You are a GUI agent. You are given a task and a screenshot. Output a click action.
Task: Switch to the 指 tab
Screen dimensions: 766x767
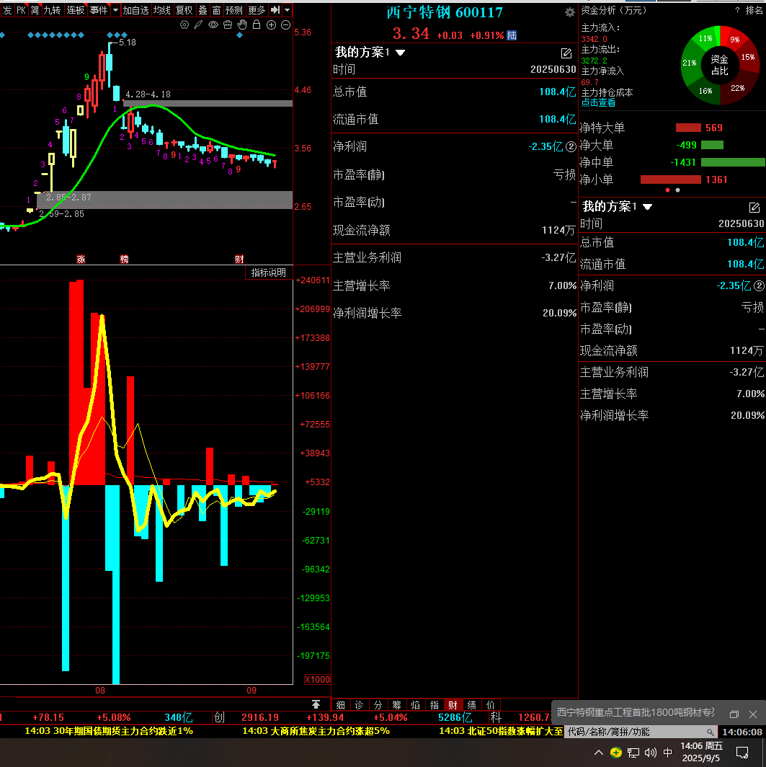[x=434, y=705]
